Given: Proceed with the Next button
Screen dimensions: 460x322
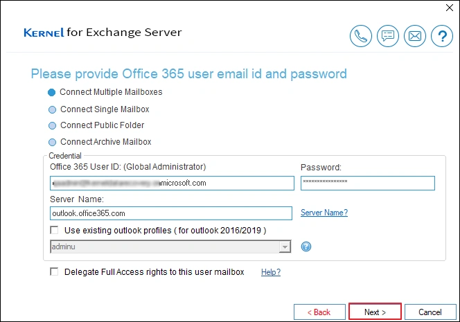Looking at the screenshot, I should [375, 312].
